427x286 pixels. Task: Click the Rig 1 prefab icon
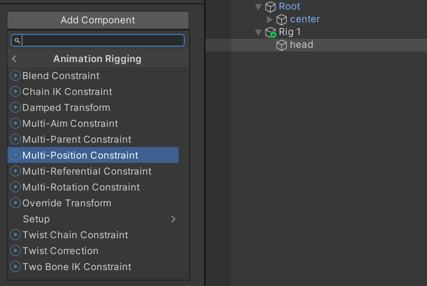(271, 32)
